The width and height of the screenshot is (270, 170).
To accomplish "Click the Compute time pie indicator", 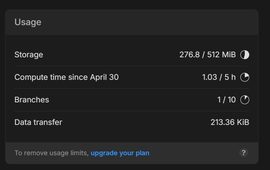I will (245, 77).
